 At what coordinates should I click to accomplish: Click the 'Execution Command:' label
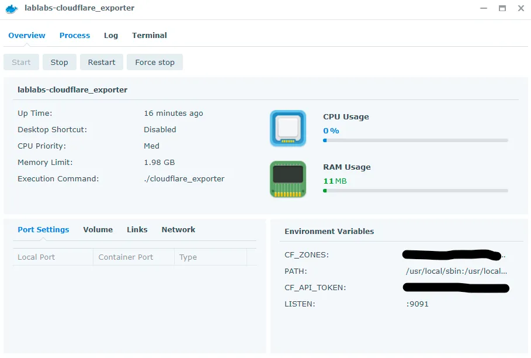pyautogui.click(x=58, y=178)
